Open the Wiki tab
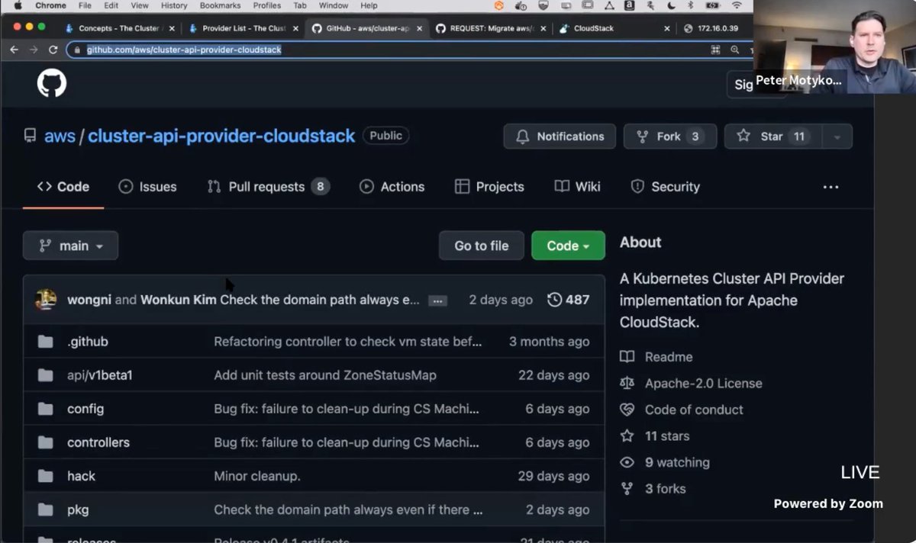Image resolution: width=916 pixels, height=543 pixels. pyautogui.click(x=578, y=187)
